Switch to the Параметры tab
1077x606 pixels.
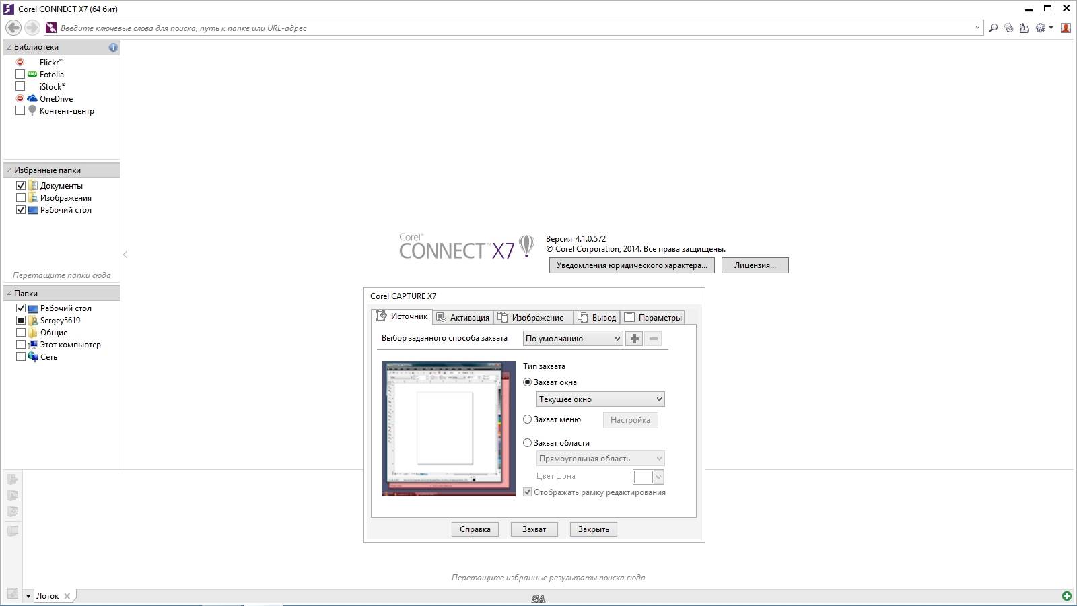pos(652,318)
